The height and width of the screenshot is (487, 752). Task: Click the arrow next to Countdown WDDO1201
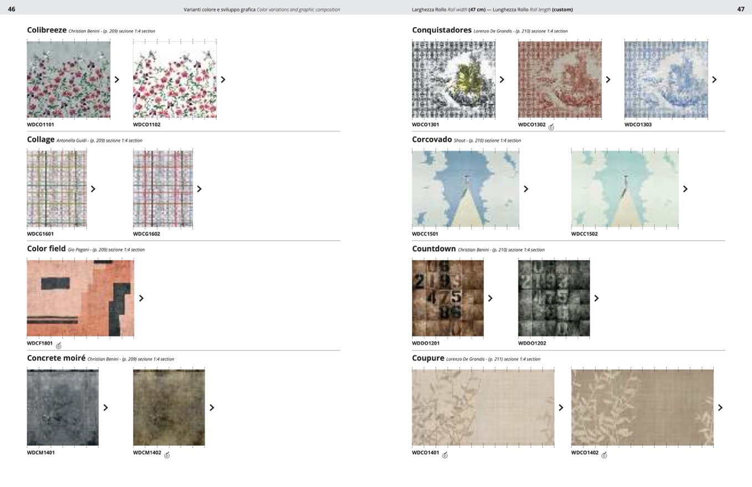pos(490,298)
